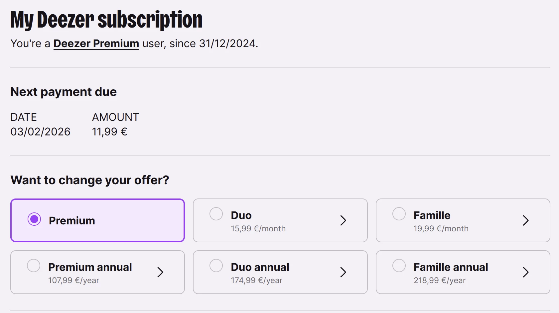
Task: Click the 19,99 €/month price label
Action: [441, 229]
